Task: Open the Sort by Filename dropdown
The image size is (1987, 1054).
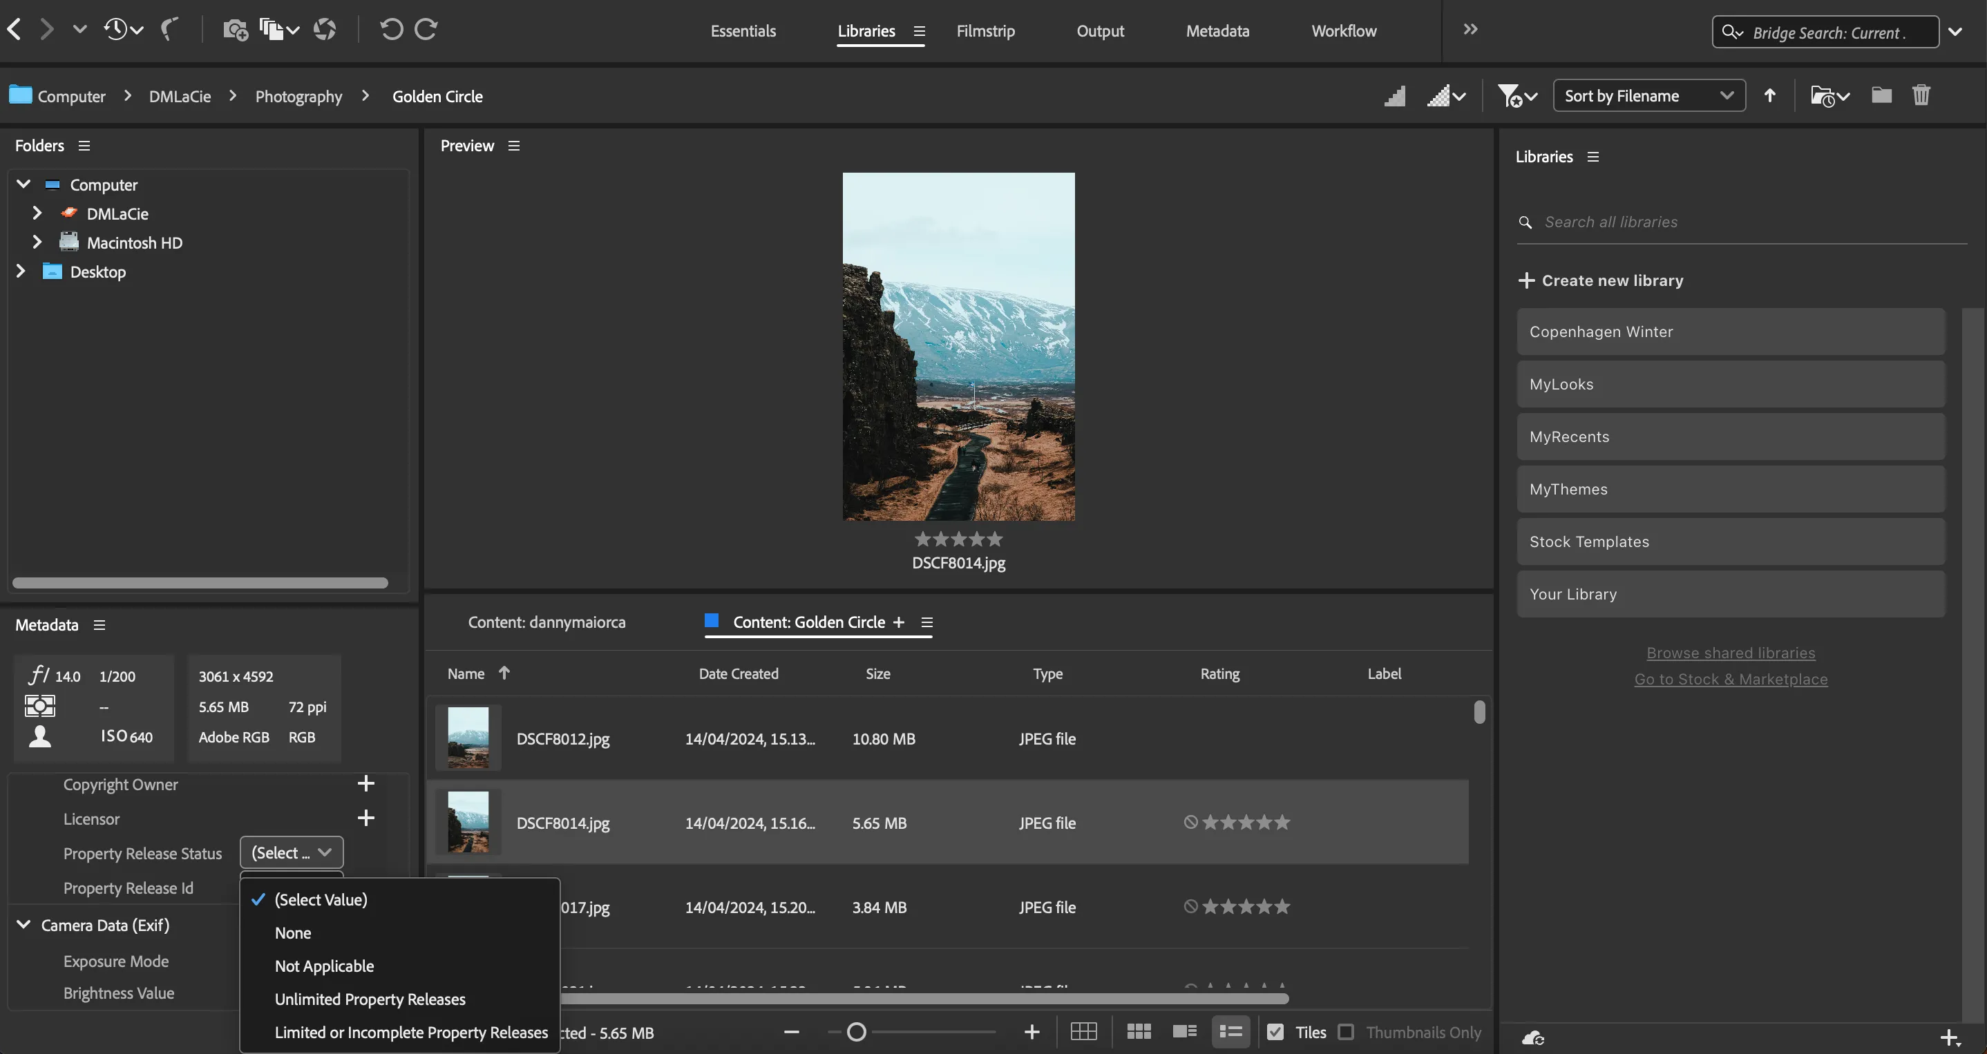Action: [x=1648, y=95]
